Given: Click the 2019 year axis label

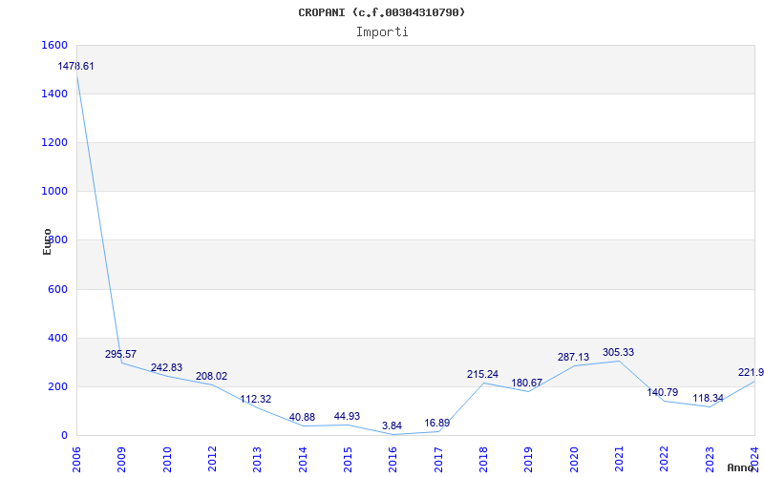Looking at the screenshot, I should click(x=529, y=460).
